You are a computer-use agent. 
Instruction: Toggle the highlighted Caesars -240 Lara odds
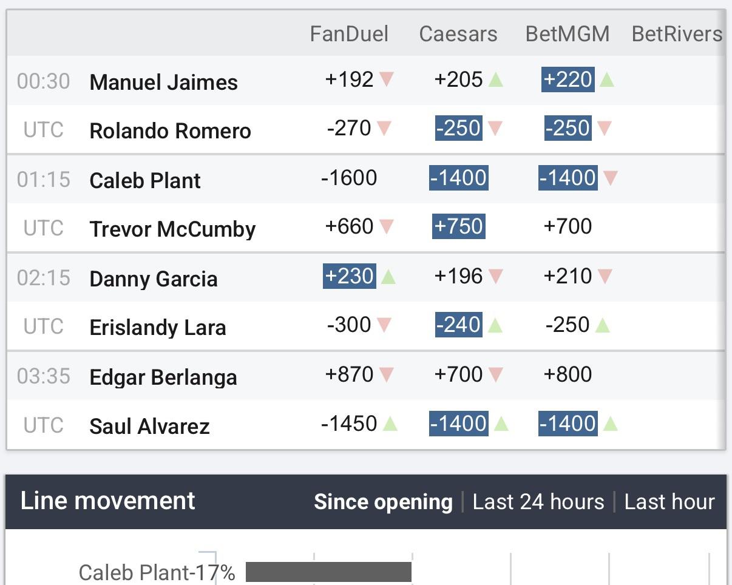459,325
